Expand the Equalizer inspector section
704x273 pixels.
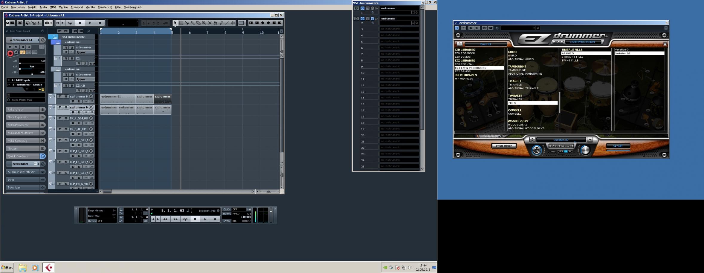coord(23,188)
